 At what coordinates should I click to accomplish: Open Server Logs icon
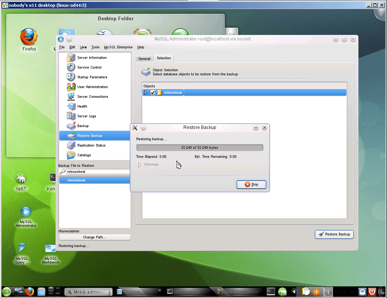pos(71,116)
